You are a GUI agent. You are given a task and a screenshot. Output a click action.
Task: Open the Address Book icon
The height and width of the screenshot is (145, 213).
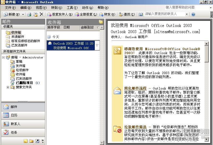[x=141, y=14]
